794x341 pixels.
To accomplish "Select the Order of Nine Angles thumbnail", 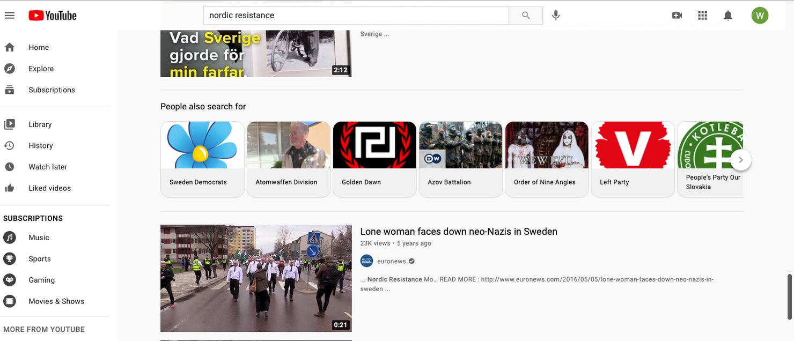I will 547,145.
